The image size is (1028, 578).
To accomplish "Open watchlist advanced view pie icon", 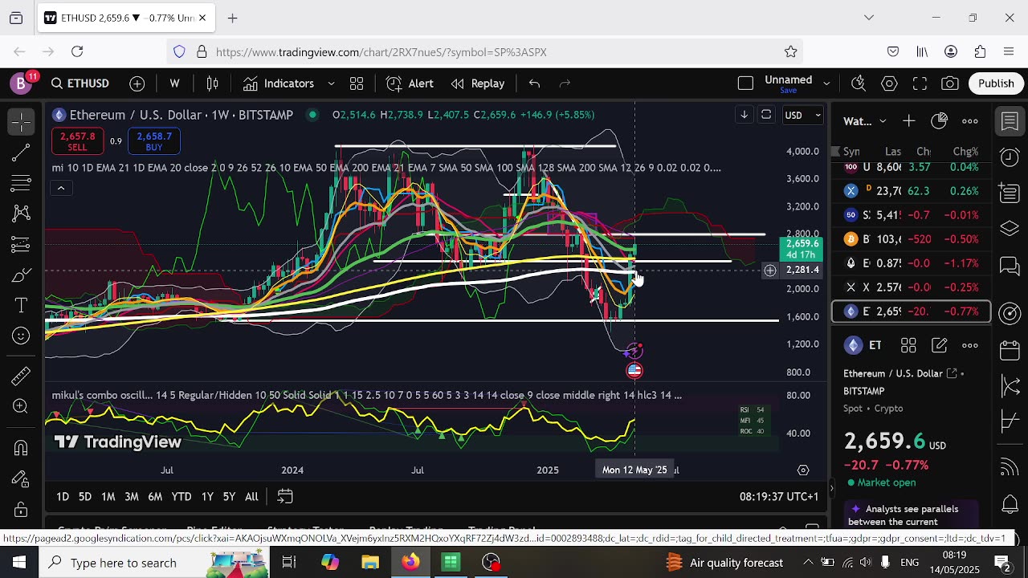I will (x=939, y=121).
